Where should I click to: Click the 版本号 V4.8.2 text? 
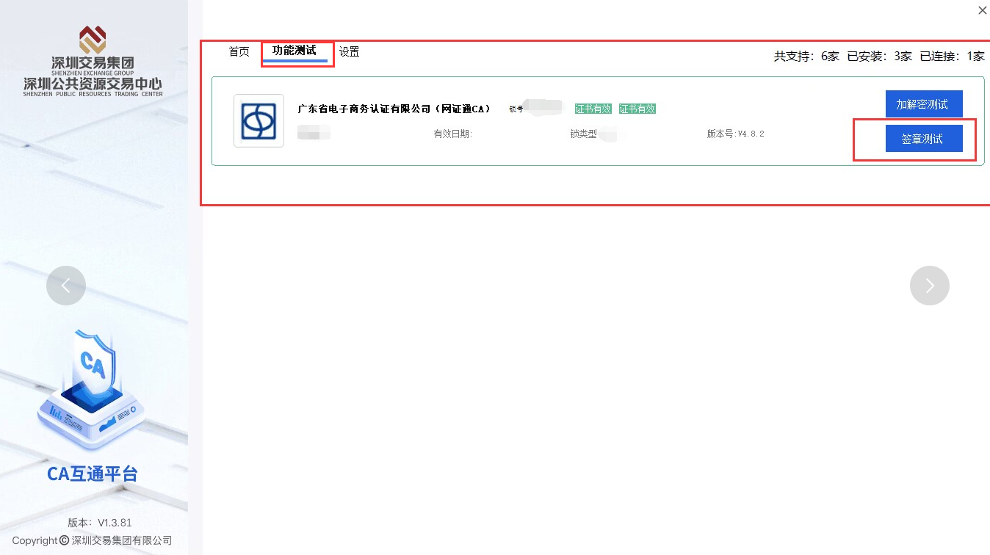click(x=735, y=134)
